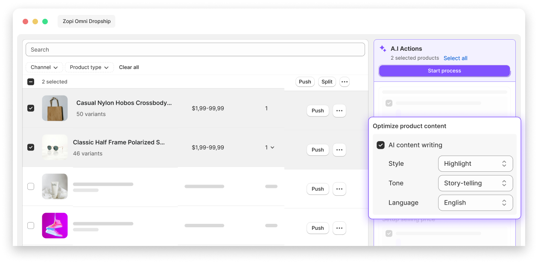Uncheck the Casual Nylon Hobos Crossbody product
This screenshot has width=538, height=263.
coord(31,108)
